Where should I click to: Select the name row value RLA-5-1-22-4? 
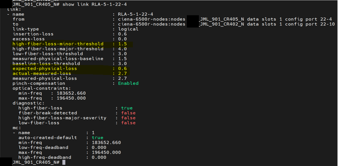pyautogui.click(x=136, y=14)
